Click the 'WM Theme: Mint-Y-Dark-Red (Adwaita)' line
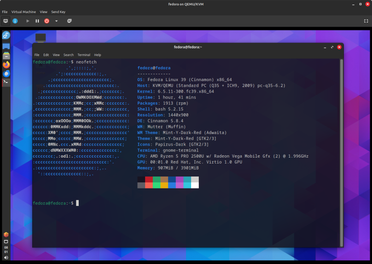 tap(182, 133)
